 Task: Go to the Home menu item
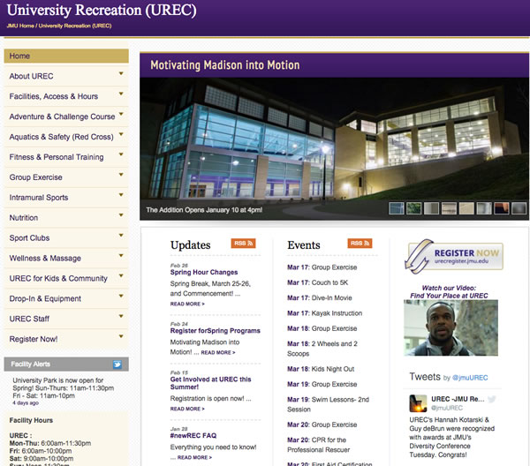(66, 56)
